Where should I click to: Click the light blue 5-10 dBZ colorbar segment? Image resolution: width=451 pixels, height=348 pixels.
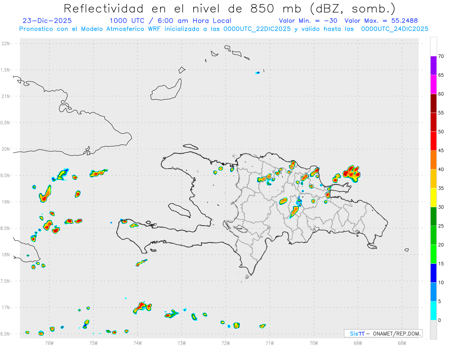coord(433,292)
